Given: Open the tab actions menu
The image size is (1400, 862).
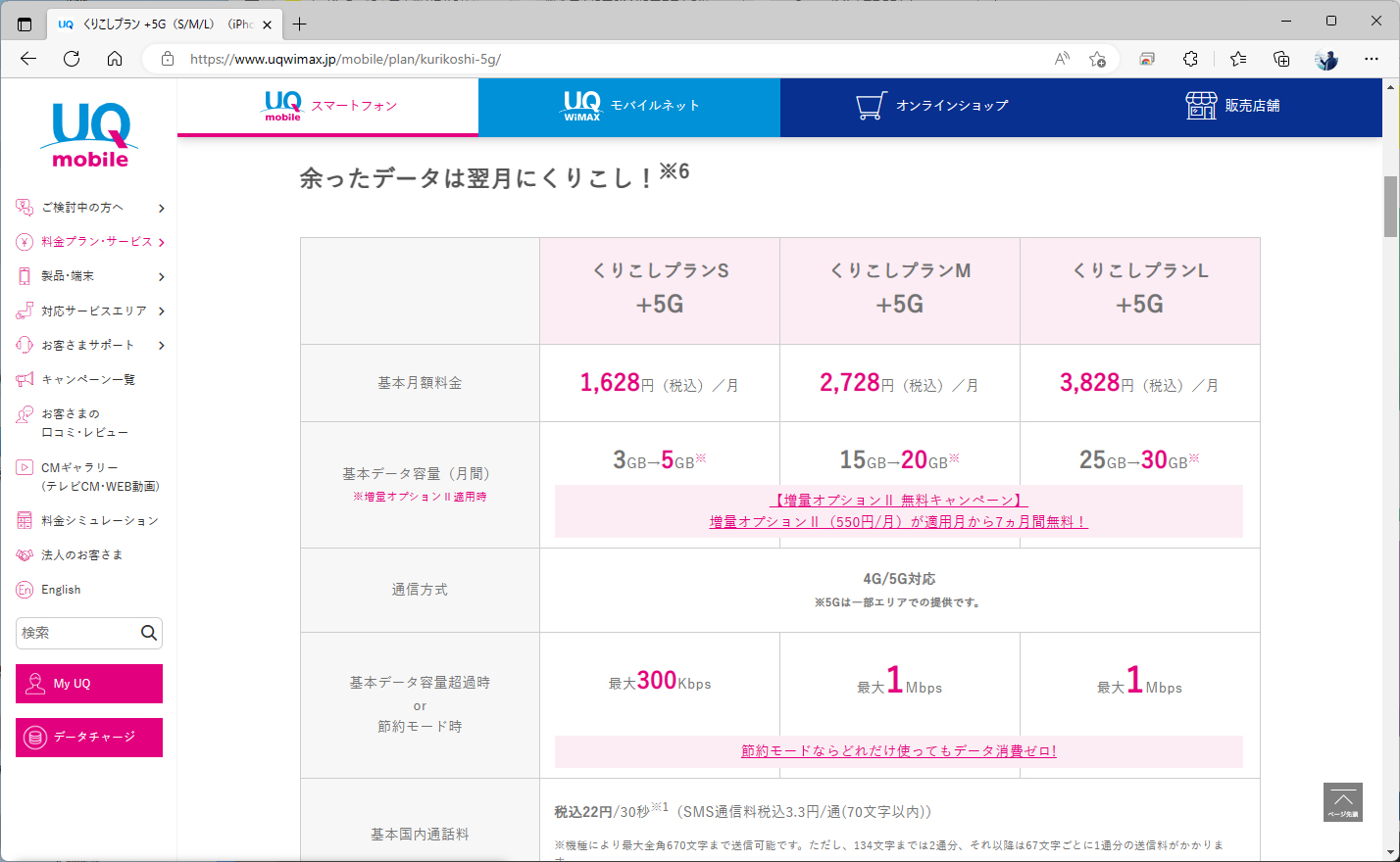Looking at the screenshot, I should (25, 24).
